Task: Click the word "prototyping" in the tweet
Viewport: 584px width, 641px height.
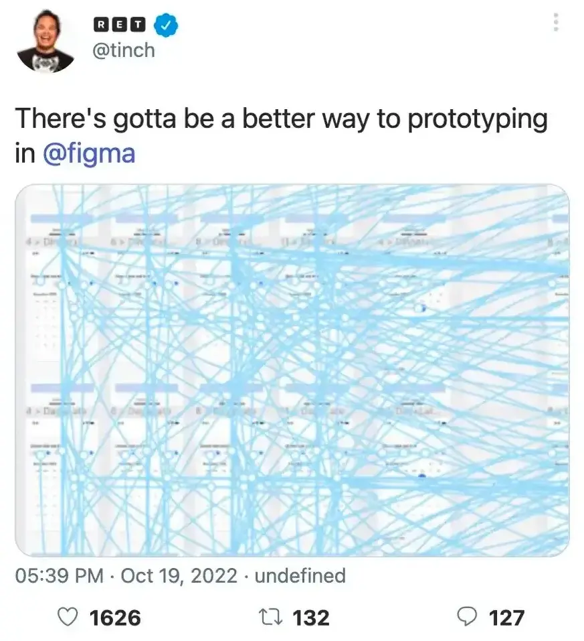Action: [478, 121]
